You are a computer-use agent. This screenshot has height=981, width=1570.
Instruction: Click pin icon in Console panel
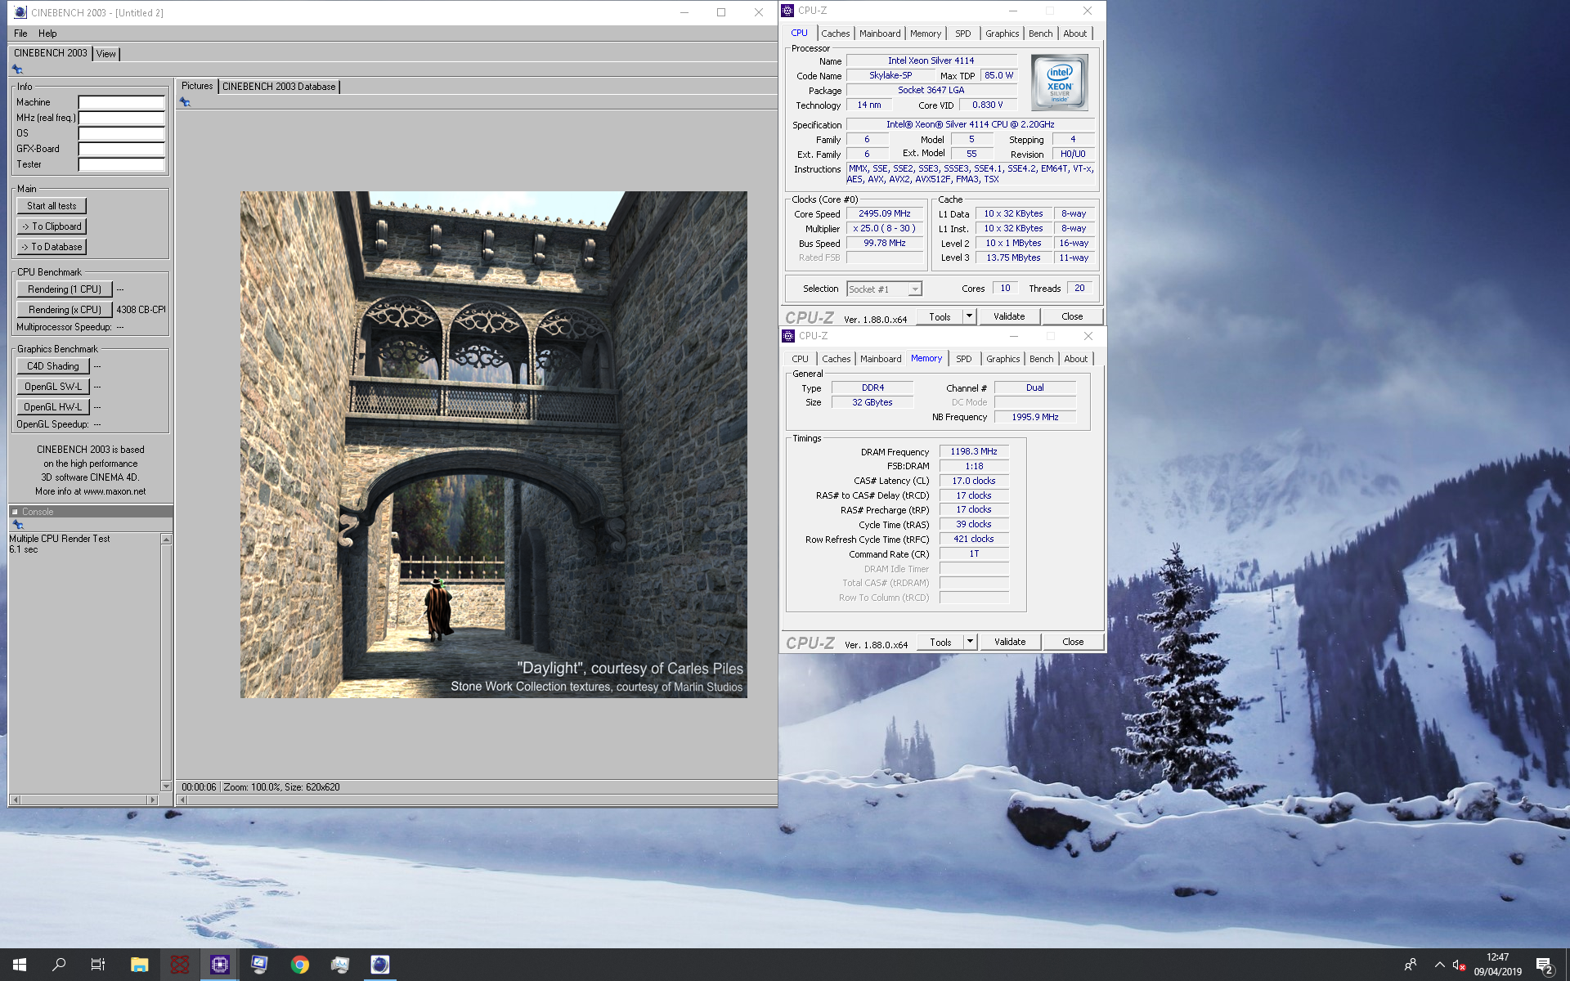point(18,525)
